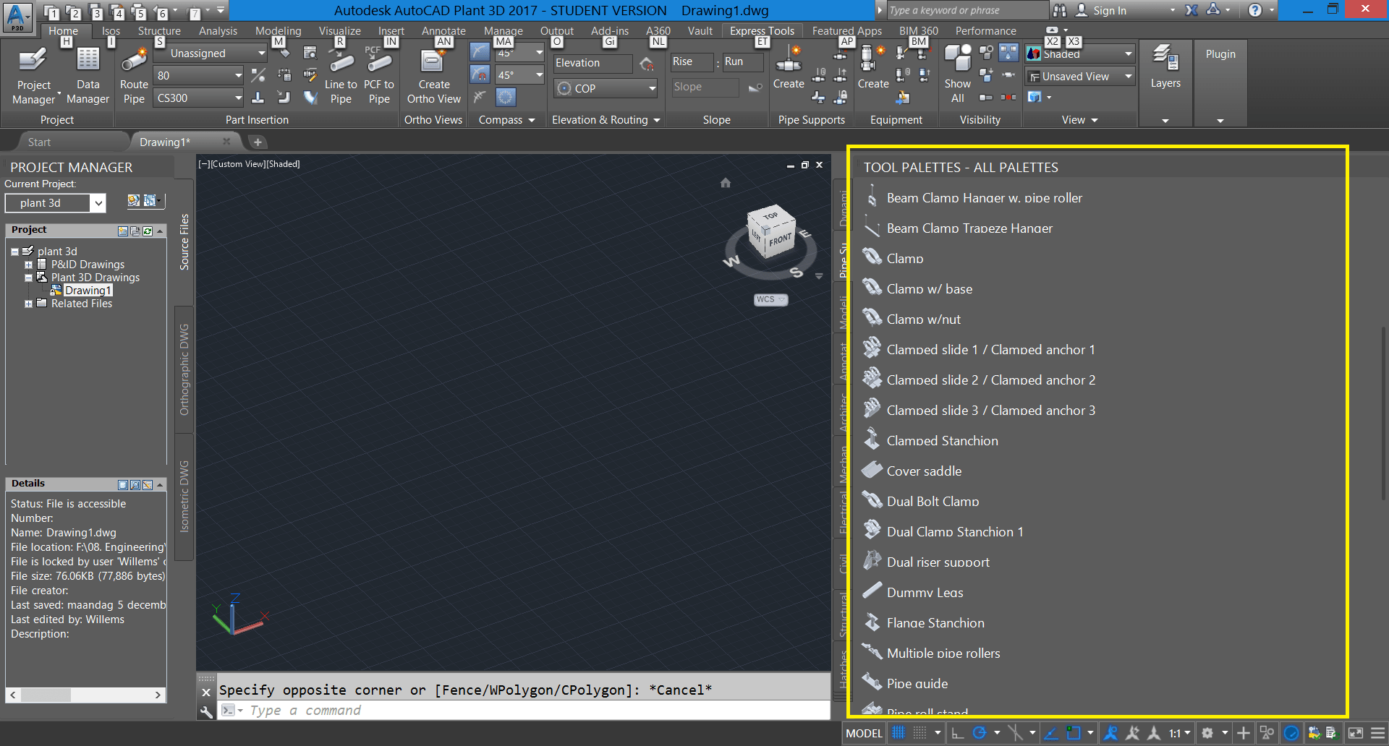The image size is (1389, 746).
Task: Expand the P&ID Drawings tree node
Action: click(29, 265)
